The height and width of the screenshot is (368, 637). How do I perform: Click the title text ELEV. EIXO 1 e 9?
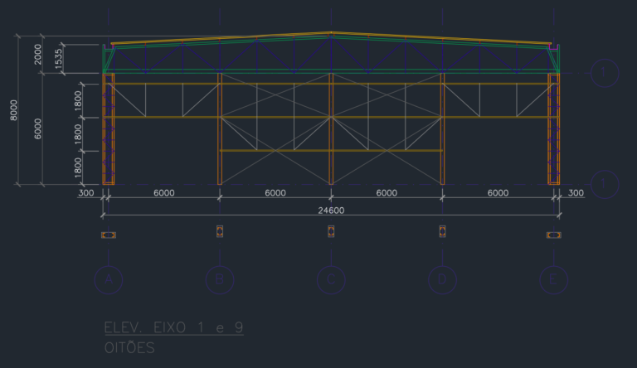173,328
